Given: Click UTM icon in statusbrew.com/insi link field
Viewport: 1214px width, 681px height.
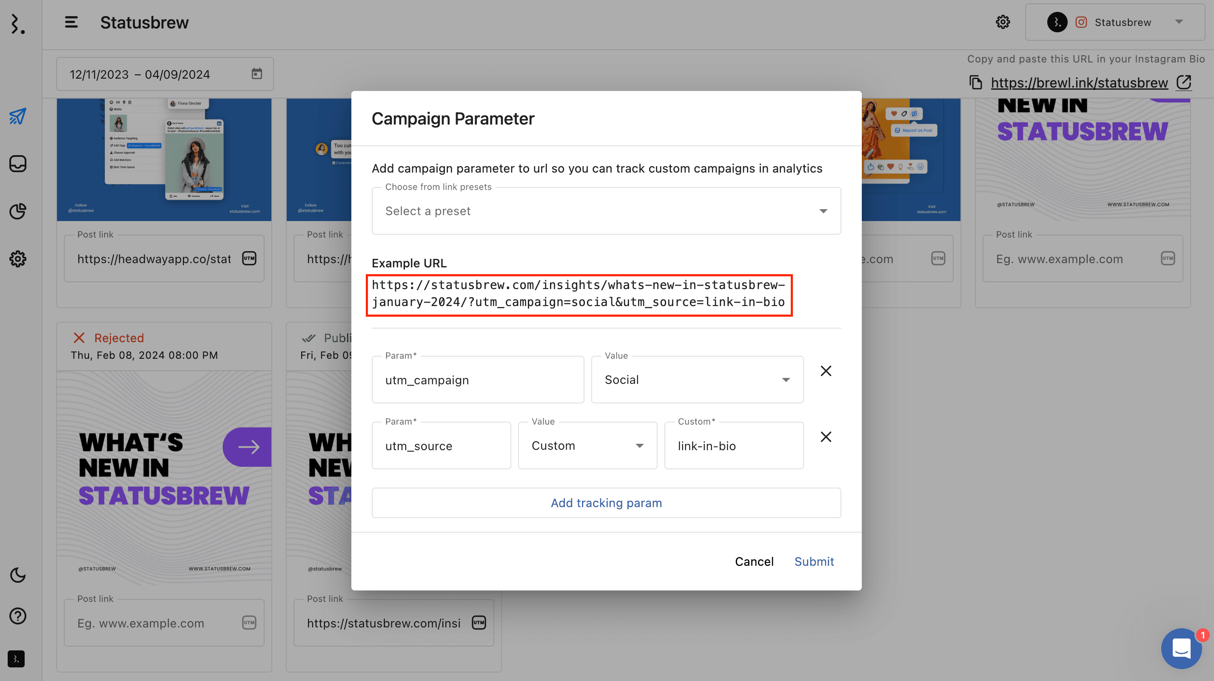Looking at the screenshot, I should pyautogui.click(x=479, y=623).
